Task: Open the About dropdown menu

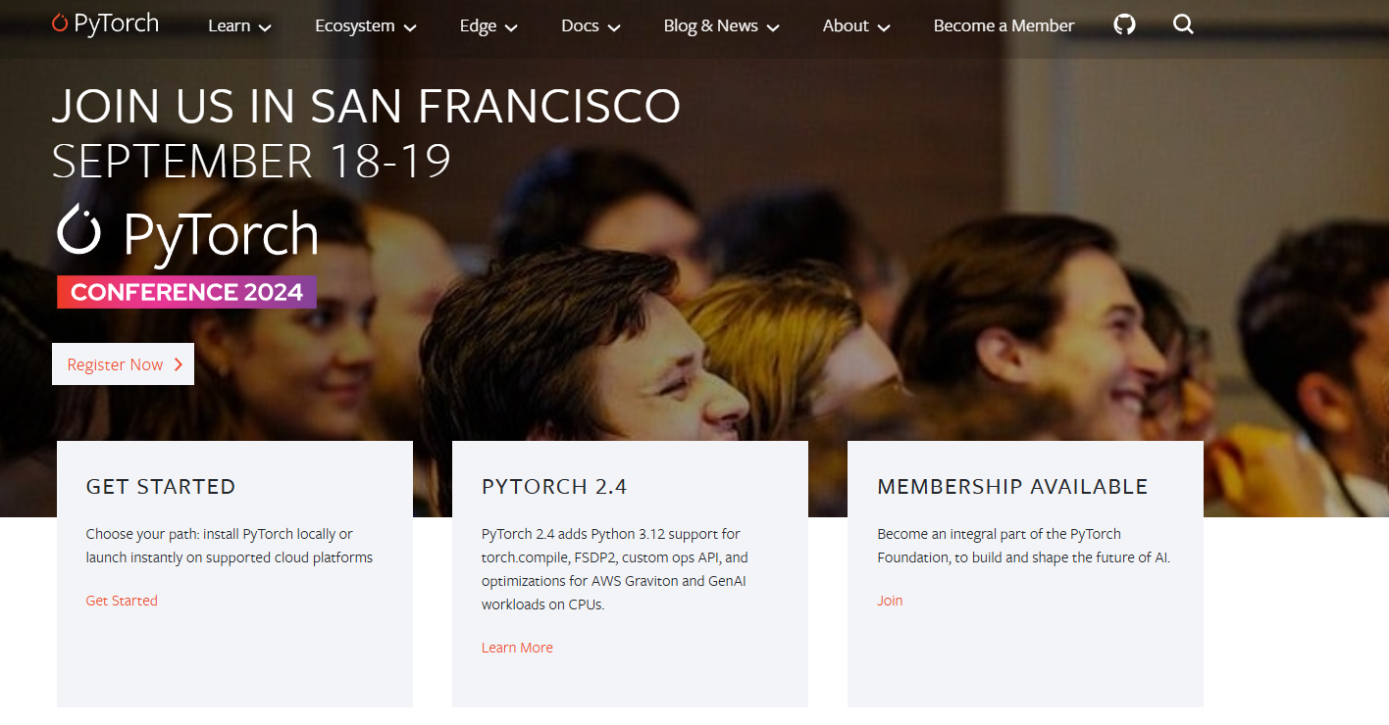Action: click(x=855, y=26)
